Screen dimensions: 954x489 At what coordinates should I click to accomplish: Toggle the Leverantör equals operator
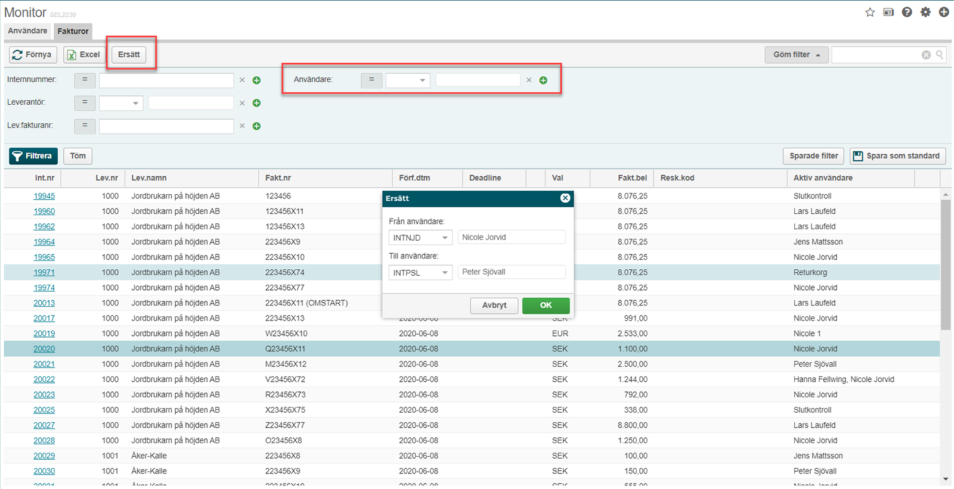85,103
